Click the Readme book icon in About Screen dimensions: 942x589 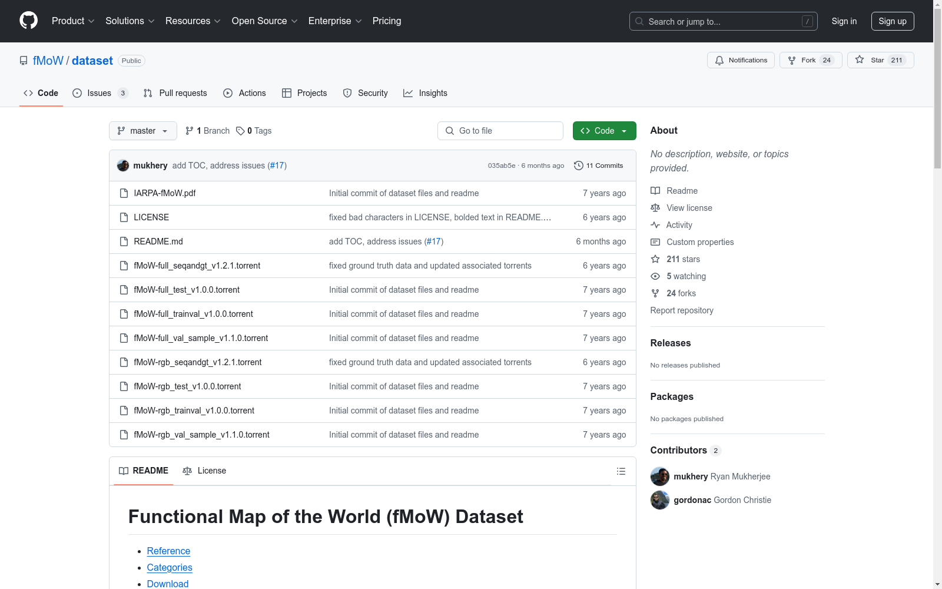pos(655,191)
